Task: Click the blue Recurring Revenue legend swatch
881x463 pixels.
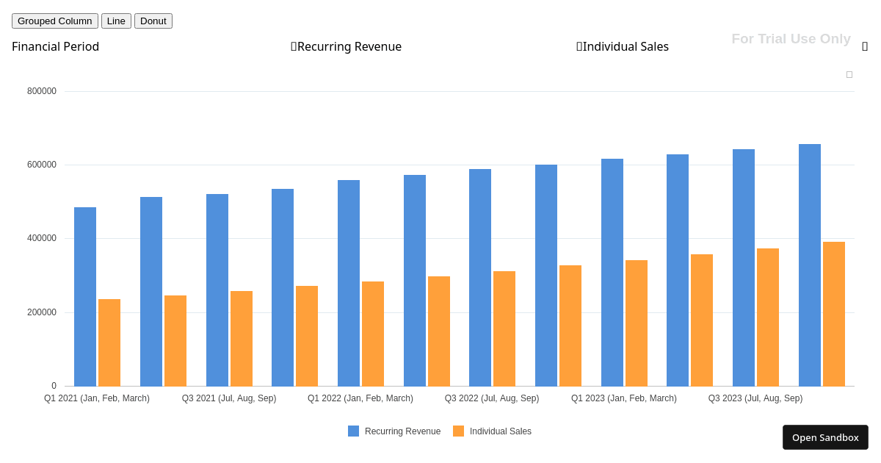Action: [353, 431]
